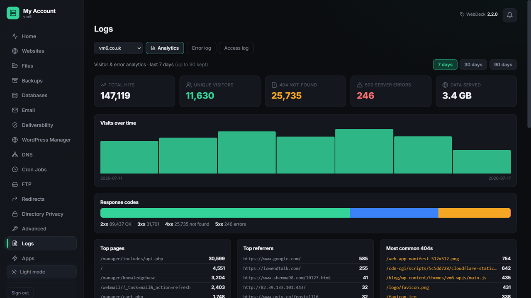Click the vm6-wpjs/main.js 404 entry
The height and width of the screenshot is (298, 531).
tap(448, 278)
